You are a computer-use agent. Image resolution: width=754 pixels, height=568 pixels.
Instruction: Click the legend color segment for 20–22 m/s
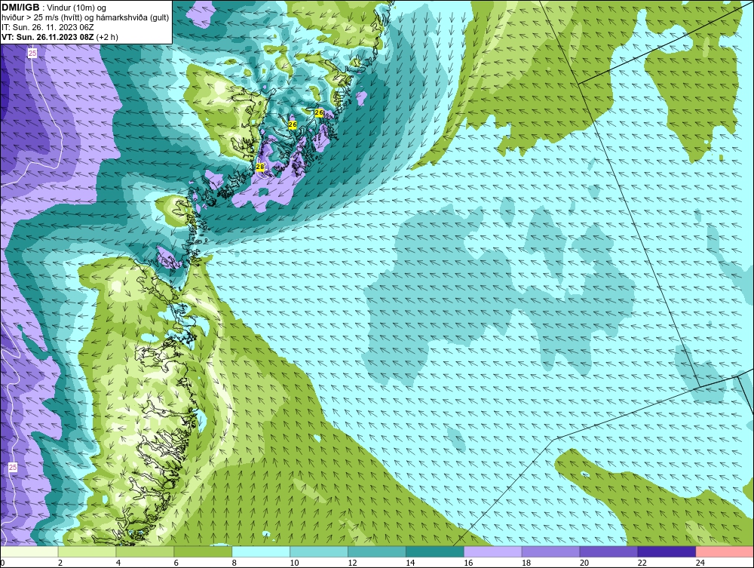click(608, 551)
